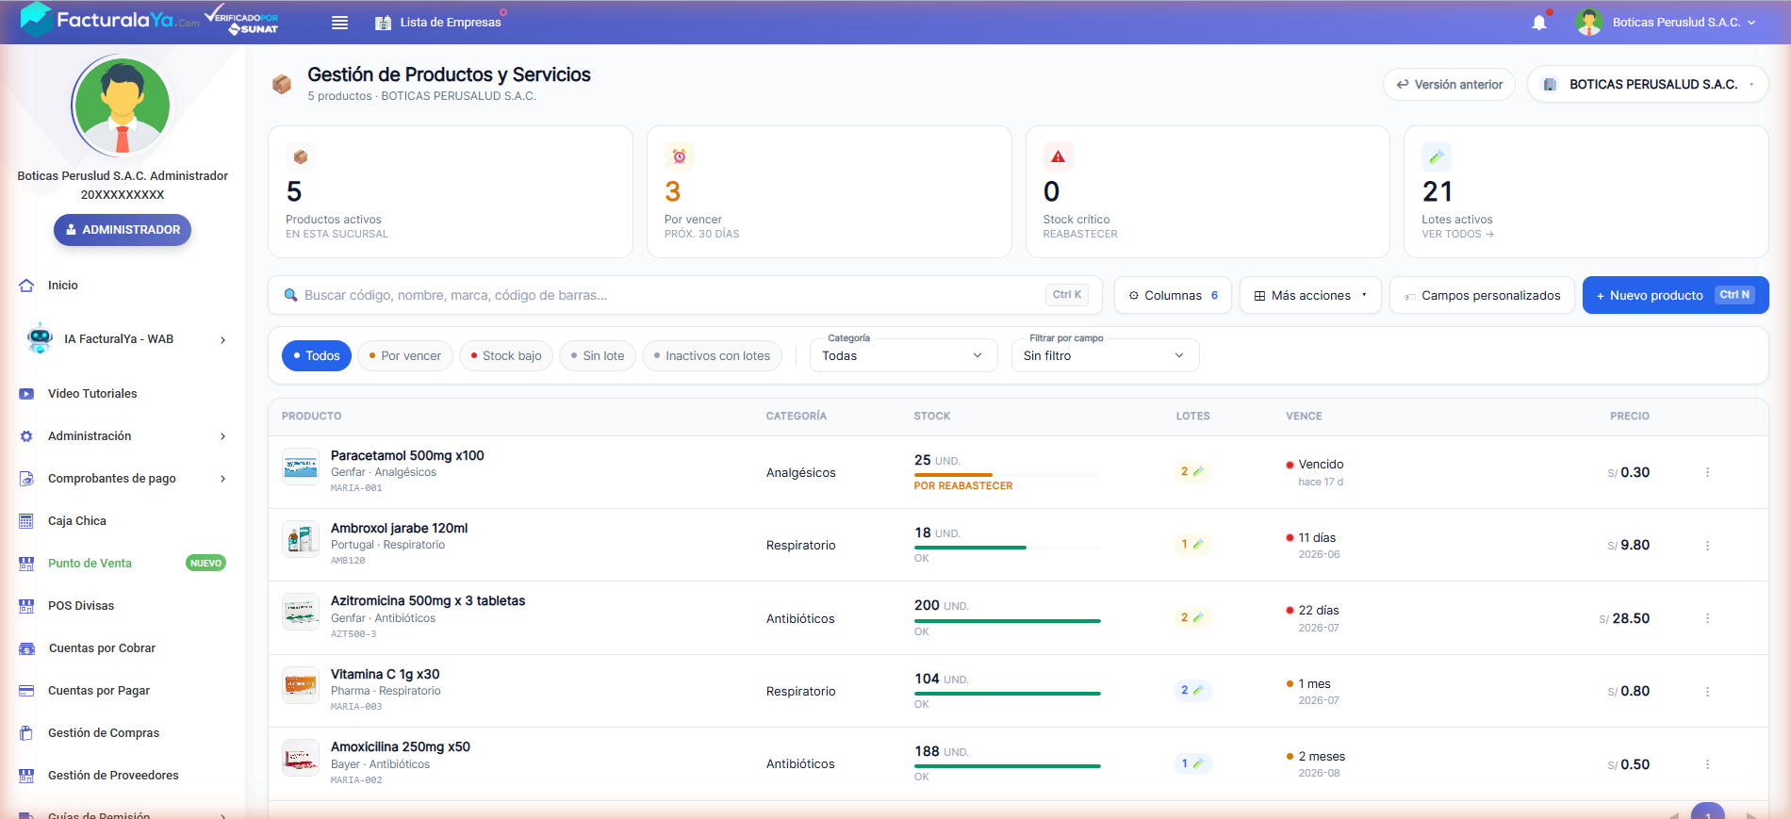Open row options for Amoxicilina 250mg x50
This screenshot has width=1791, height=819.
[x=1707, y=764]
